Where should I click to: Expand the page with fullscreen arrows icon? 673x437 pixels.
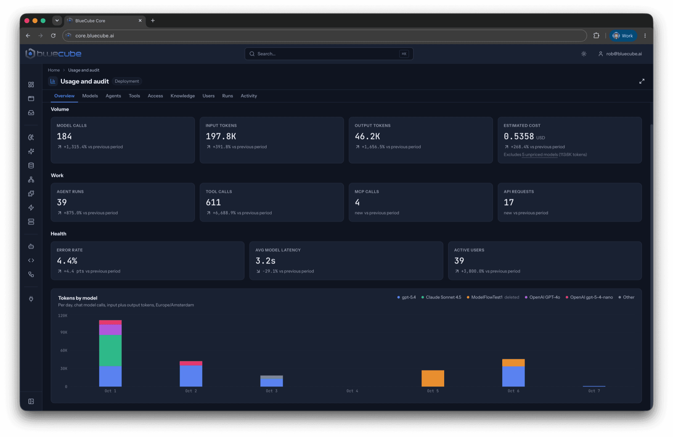pyautogui.click(x=642, y=81)
